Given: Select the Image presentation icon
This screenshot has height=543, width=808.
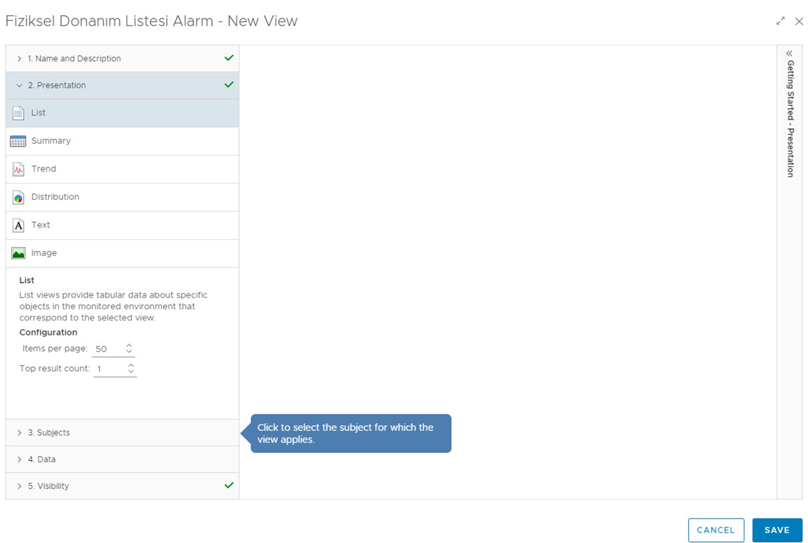Looking at the screenshot, I should [x=18, y=253].
